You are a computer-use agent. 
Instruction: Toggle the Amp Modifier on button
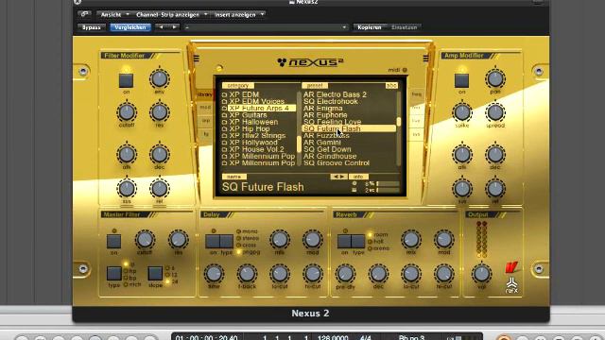pyautogui.click(x=462, y=80)
